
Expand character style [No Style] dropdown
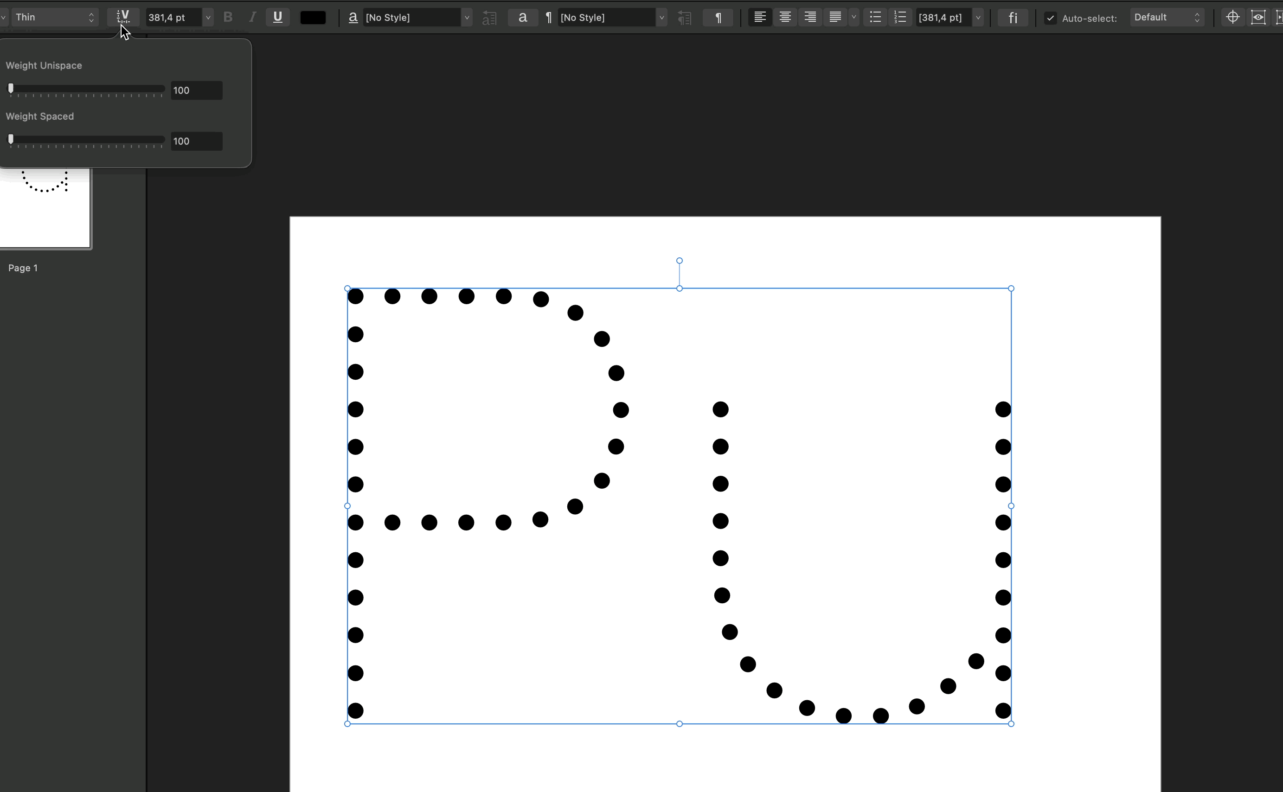pos(466,17)
